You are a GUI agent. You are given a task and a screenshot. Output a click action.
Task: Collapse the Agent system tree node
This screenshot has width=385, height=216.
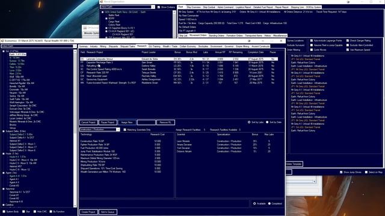point(4,173)
